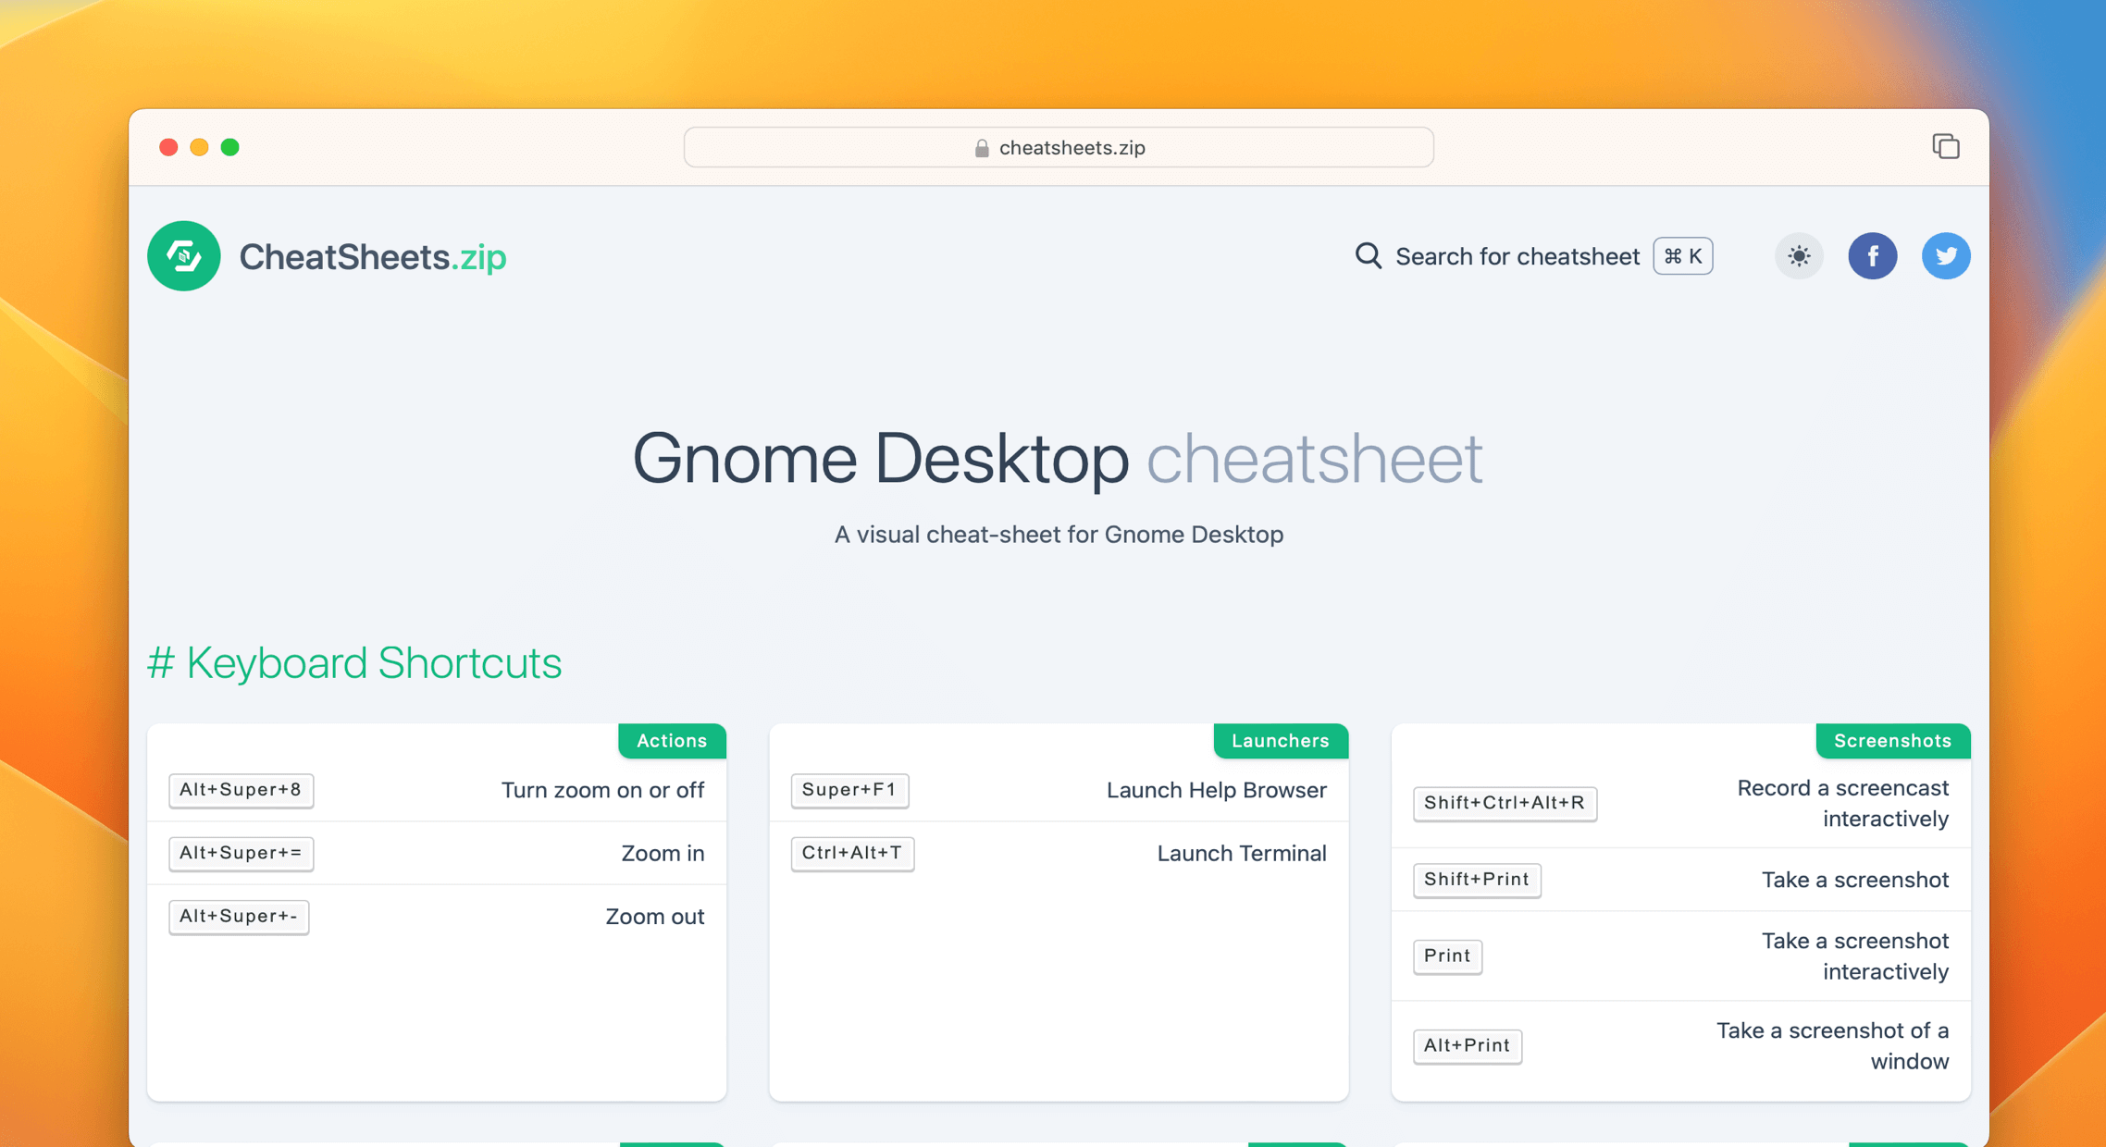Click the tab overview icon top right
Image resolution: width=2106 pixels, height=1147 pixels.
(x=1946, y=146)
